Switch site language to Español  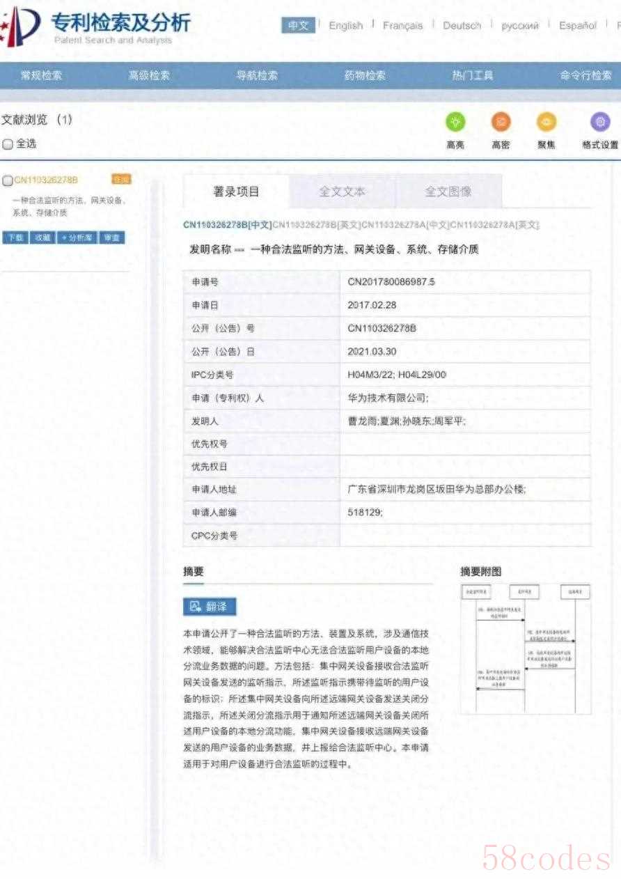tap(578, 26)
